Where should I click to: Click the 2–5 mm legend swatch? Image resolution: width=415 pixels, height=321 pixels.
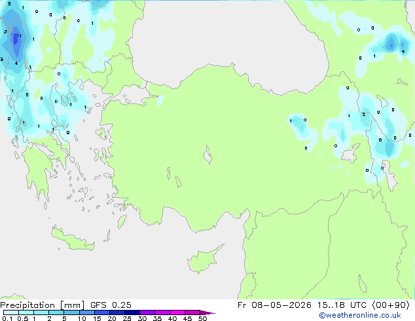tap(56, 312)
